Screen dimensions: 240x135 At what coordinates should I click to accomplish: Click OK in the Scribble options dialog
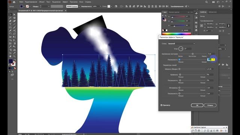pyautogui.click(x=197, y=105)
